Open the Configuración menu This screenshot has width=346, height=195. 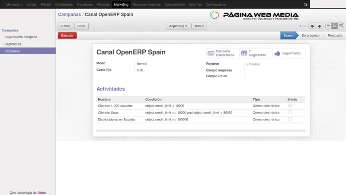coord(216,4)
